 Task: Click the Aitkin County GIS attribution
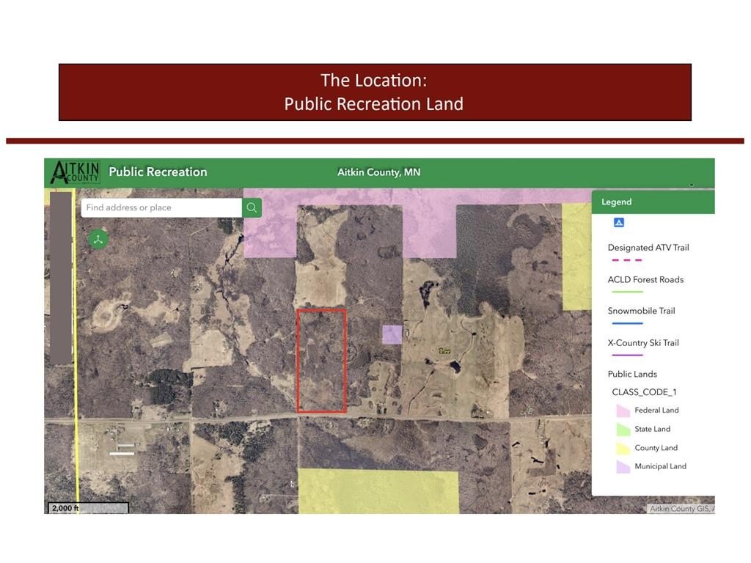point(681,509)
